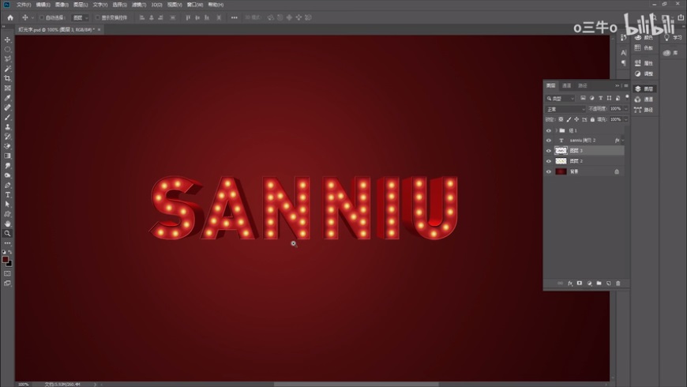Image resolution: width=687 pixels, height=387 pixels.
Task: Select the 图层 2 layer thumbnail
Action: pos(561,160)
